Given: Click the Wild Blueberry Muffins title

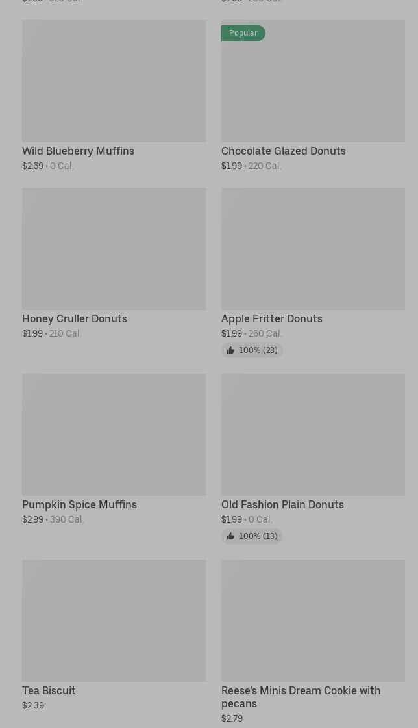Looking at the screenshot, I should 78,151.
